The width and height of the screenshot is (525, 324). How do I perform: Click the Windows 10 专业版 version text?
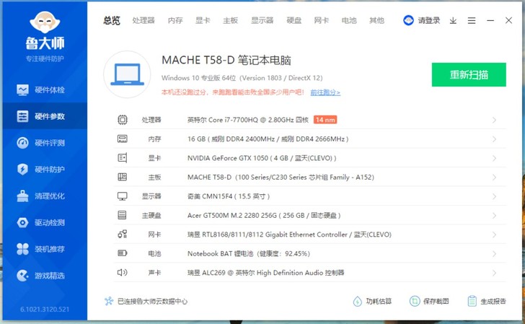(242, 78)
